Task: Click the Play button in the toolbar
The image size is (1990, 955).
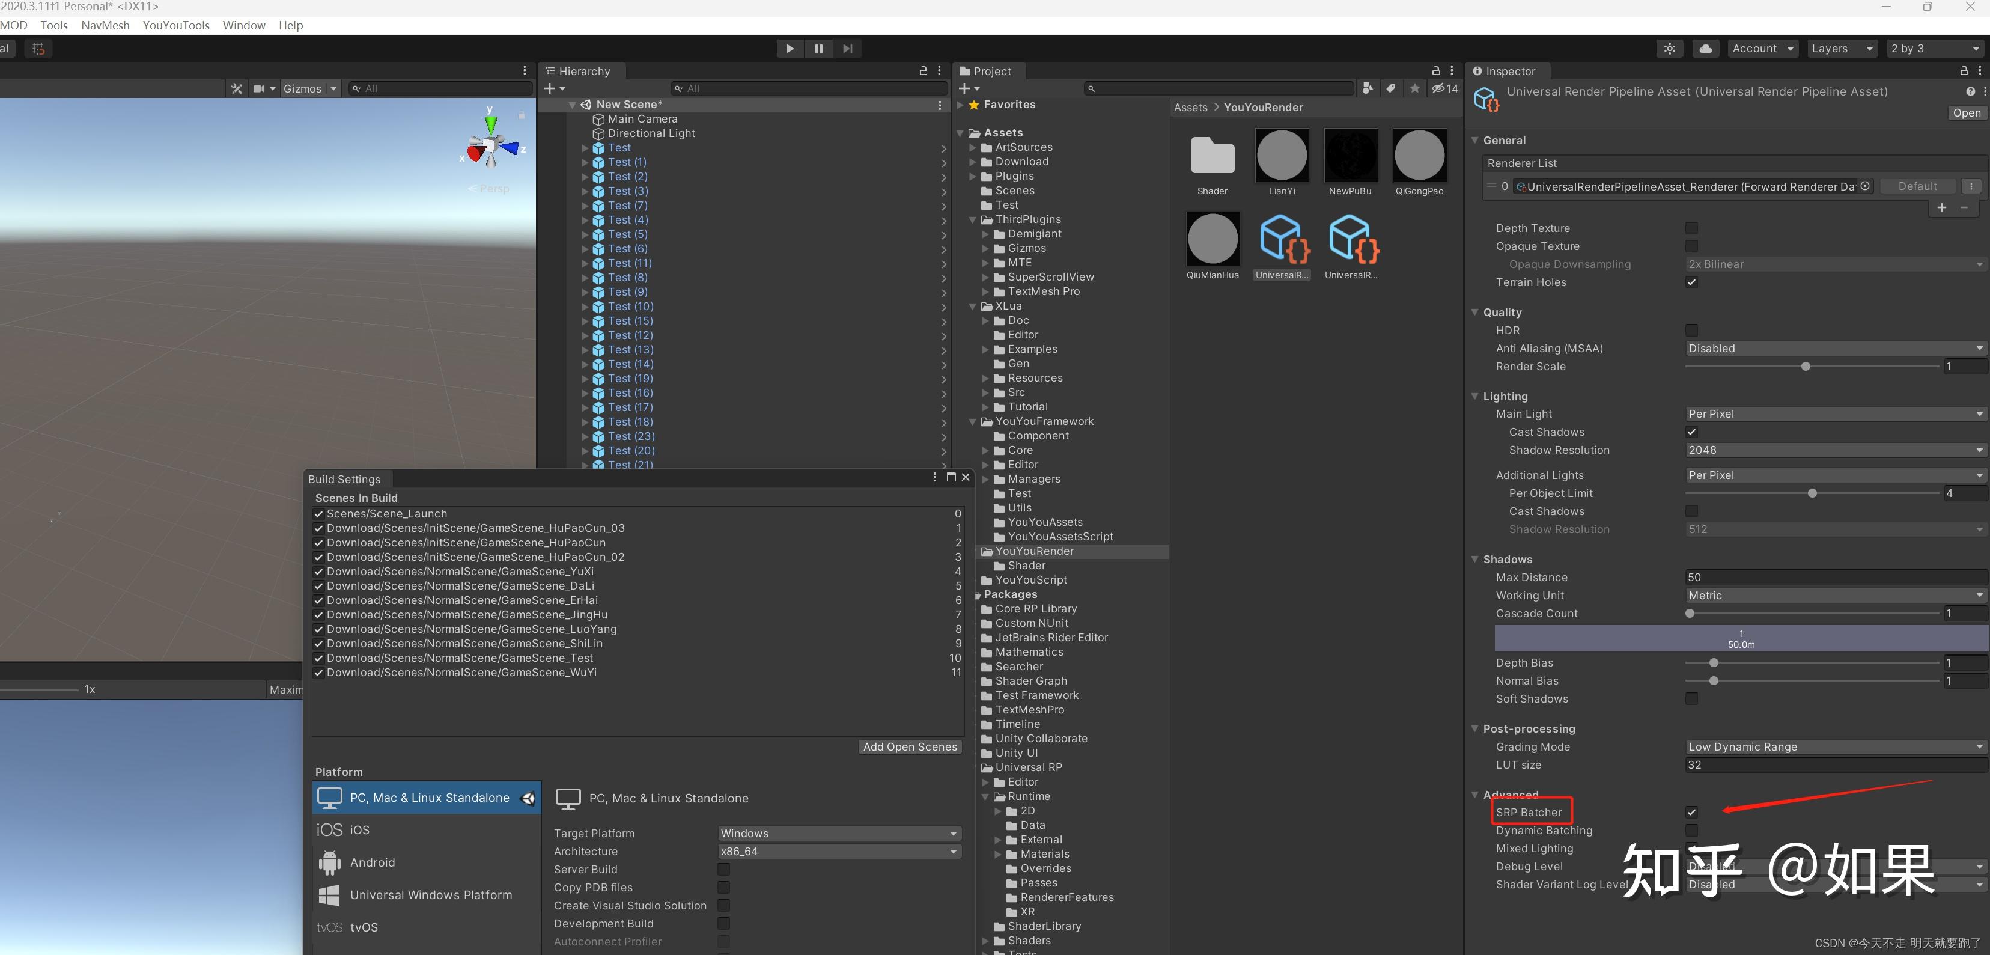Action: 790,49
